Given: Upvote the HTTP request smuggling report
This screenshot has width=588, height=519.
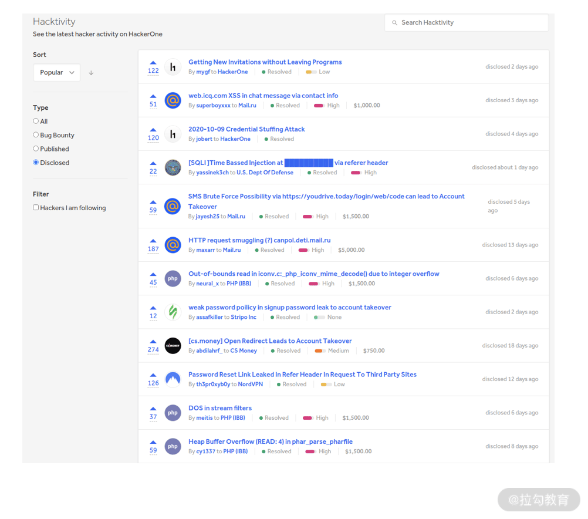Looking at the screenshot, I should coord(153,241).
